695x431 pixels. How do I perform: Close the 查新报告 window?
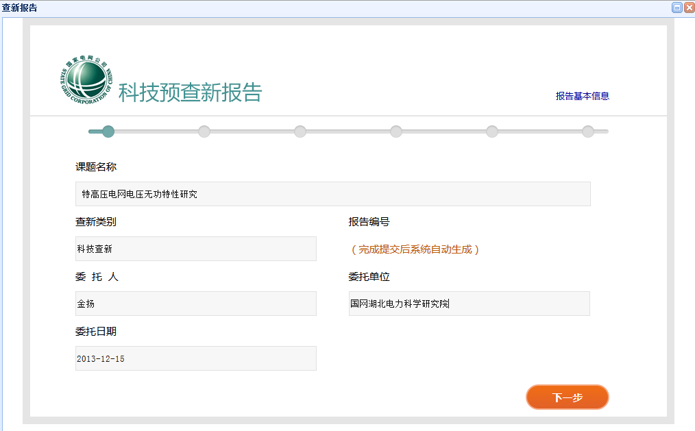coord(688,8)
